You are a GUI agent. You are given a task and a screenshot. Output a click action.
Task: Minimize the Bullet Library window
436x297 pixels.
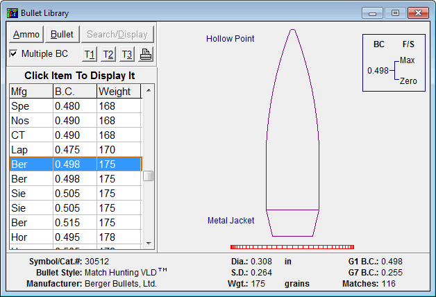[x=372, y=13]
